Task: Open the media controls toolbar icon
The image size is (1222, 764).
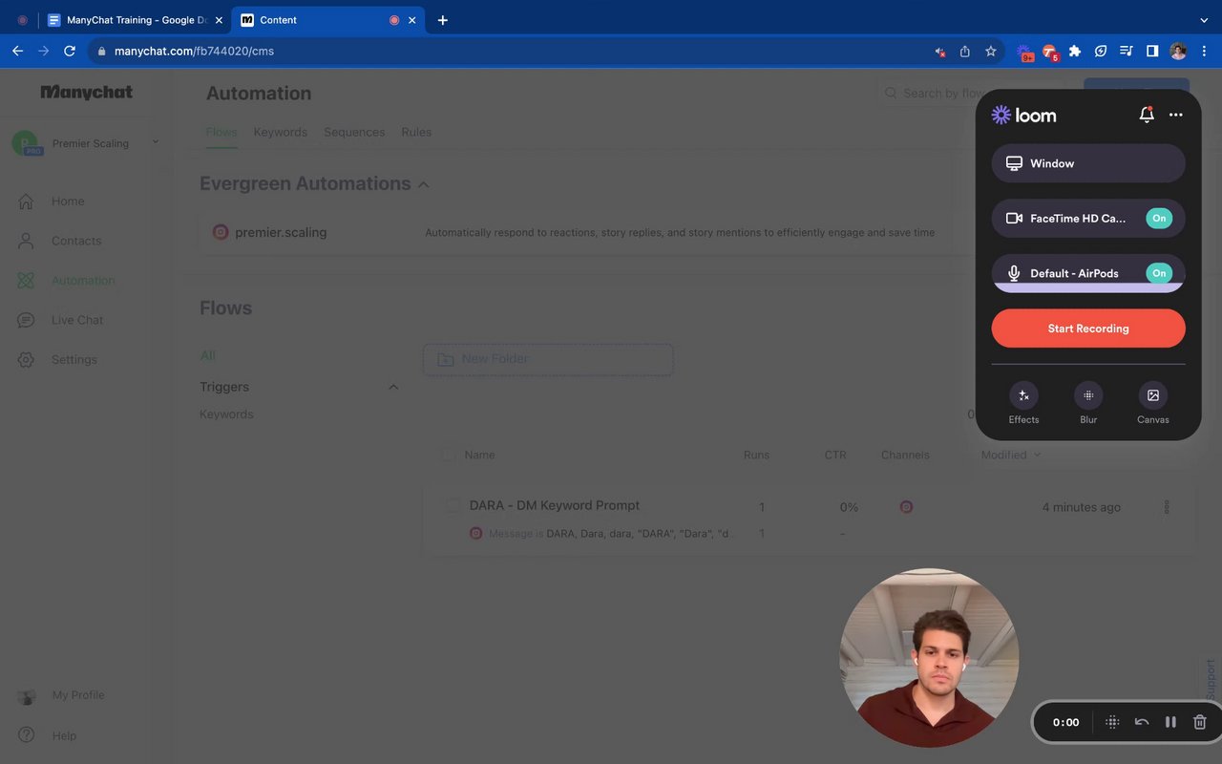Action: click(x=1127, y=51)
